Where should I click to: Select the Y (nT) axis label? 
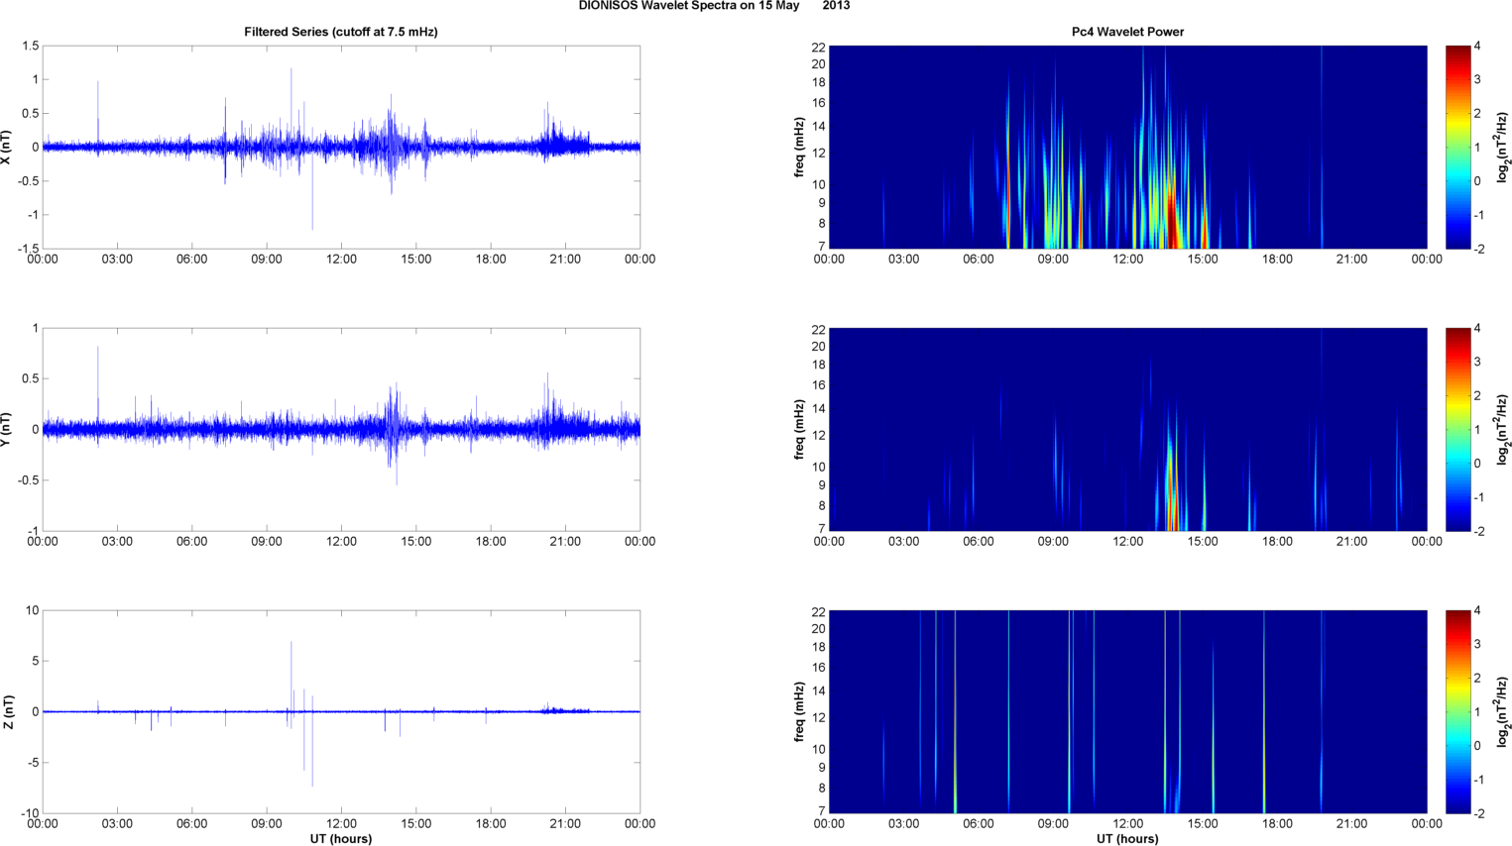[x=7, y=429]
